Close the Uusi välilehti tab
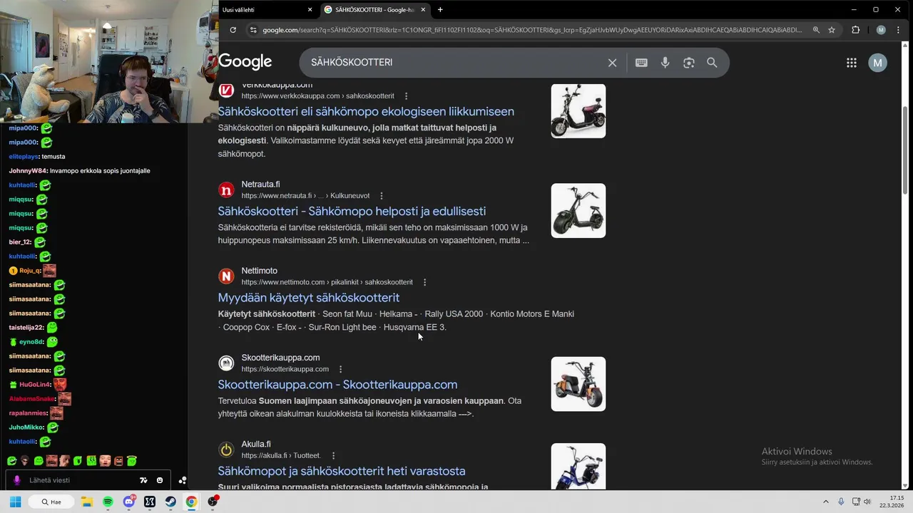 (x=310, y=10)
